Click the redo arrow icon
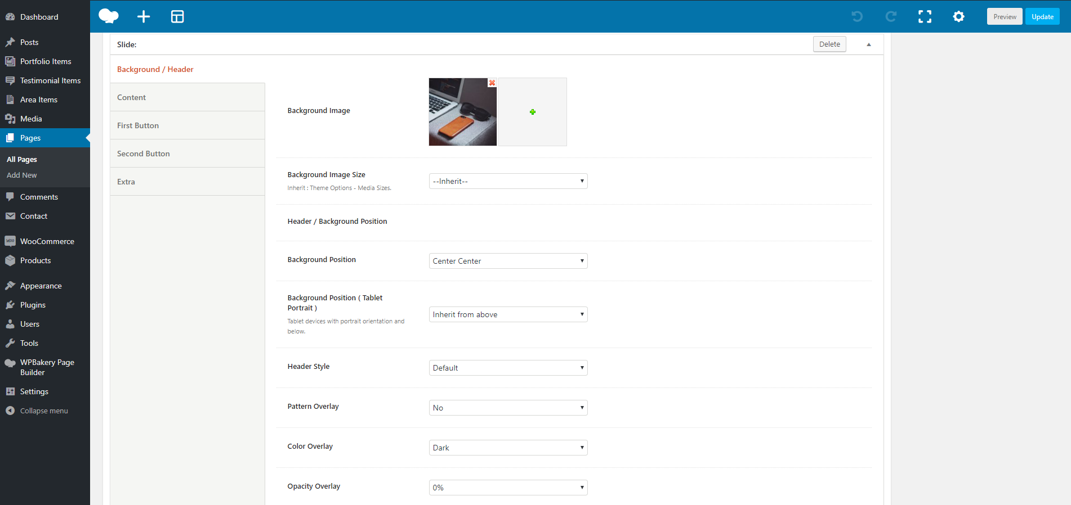The image size is (1071, 505). (891, 16)
